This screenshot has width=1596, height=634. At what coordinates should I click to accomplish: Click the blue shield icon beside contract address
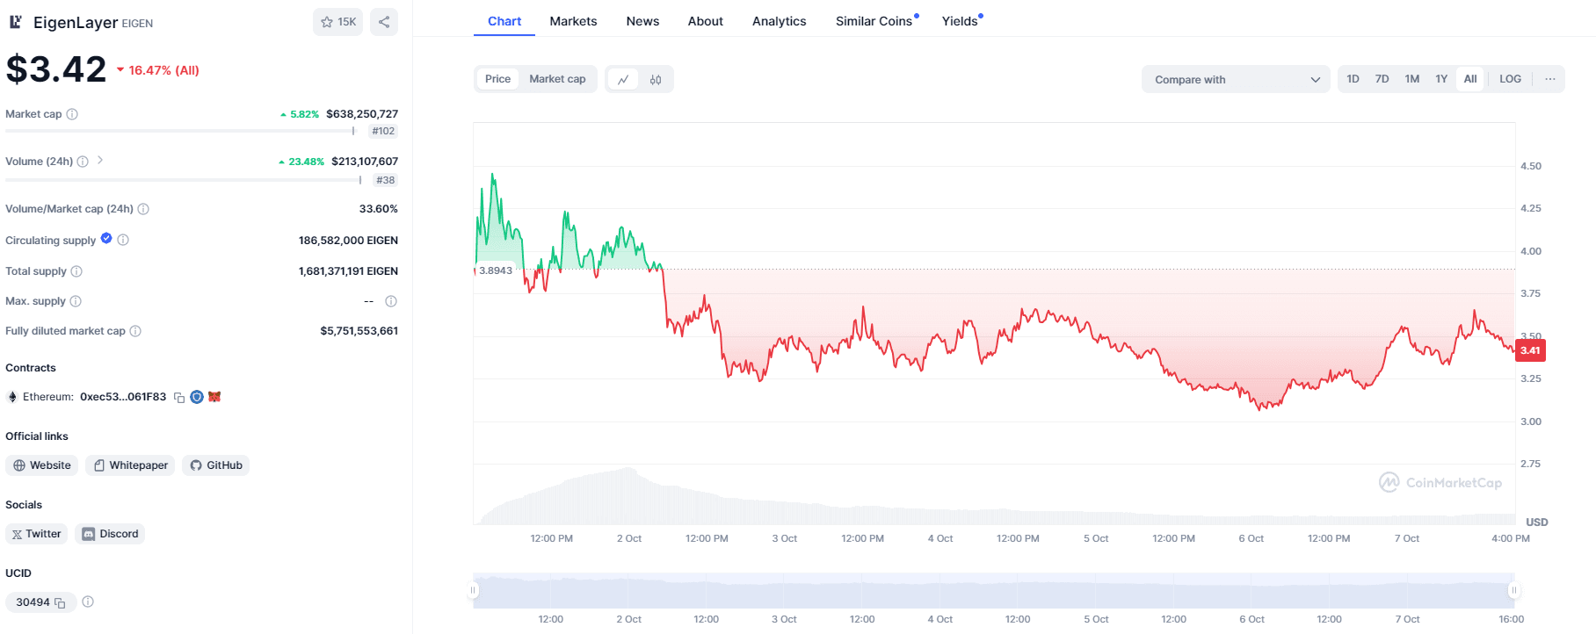tap(197, 397)
